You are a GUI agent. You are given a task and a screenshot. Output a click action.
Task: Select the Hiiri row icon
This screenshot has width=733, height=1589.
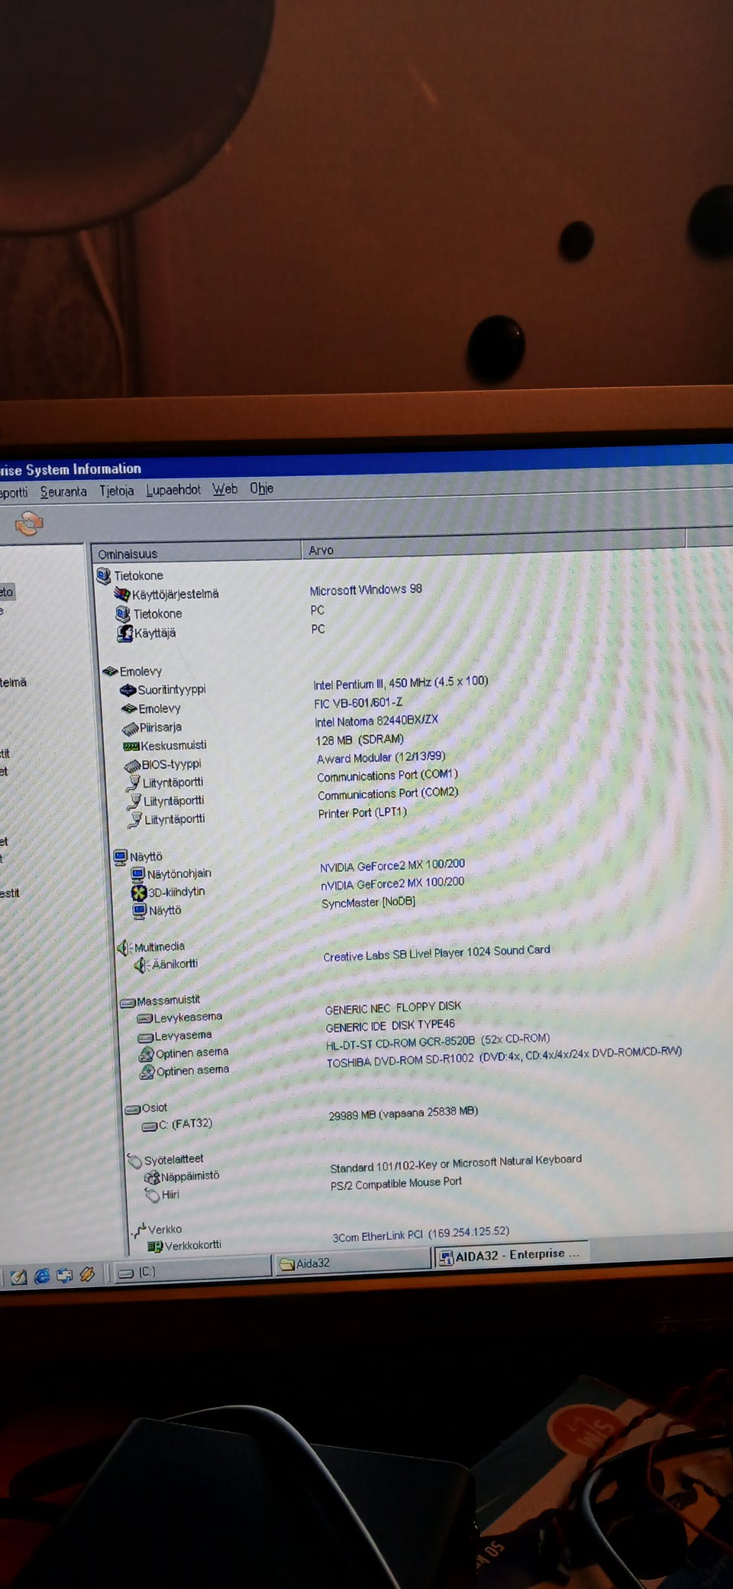[153, 1195]
